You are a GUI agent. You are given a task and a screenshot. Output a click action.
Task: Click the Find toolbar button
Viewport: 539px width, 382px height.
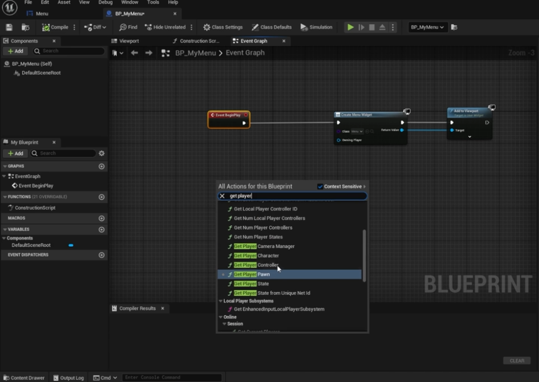[x=128, y=27]
